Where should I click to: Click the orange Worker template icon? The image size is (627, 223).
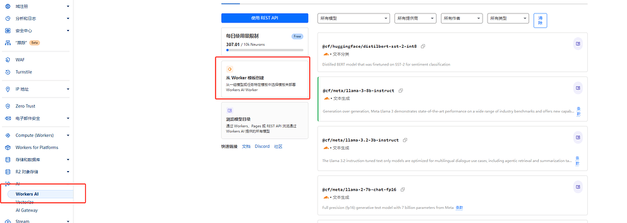coord(230,69)
